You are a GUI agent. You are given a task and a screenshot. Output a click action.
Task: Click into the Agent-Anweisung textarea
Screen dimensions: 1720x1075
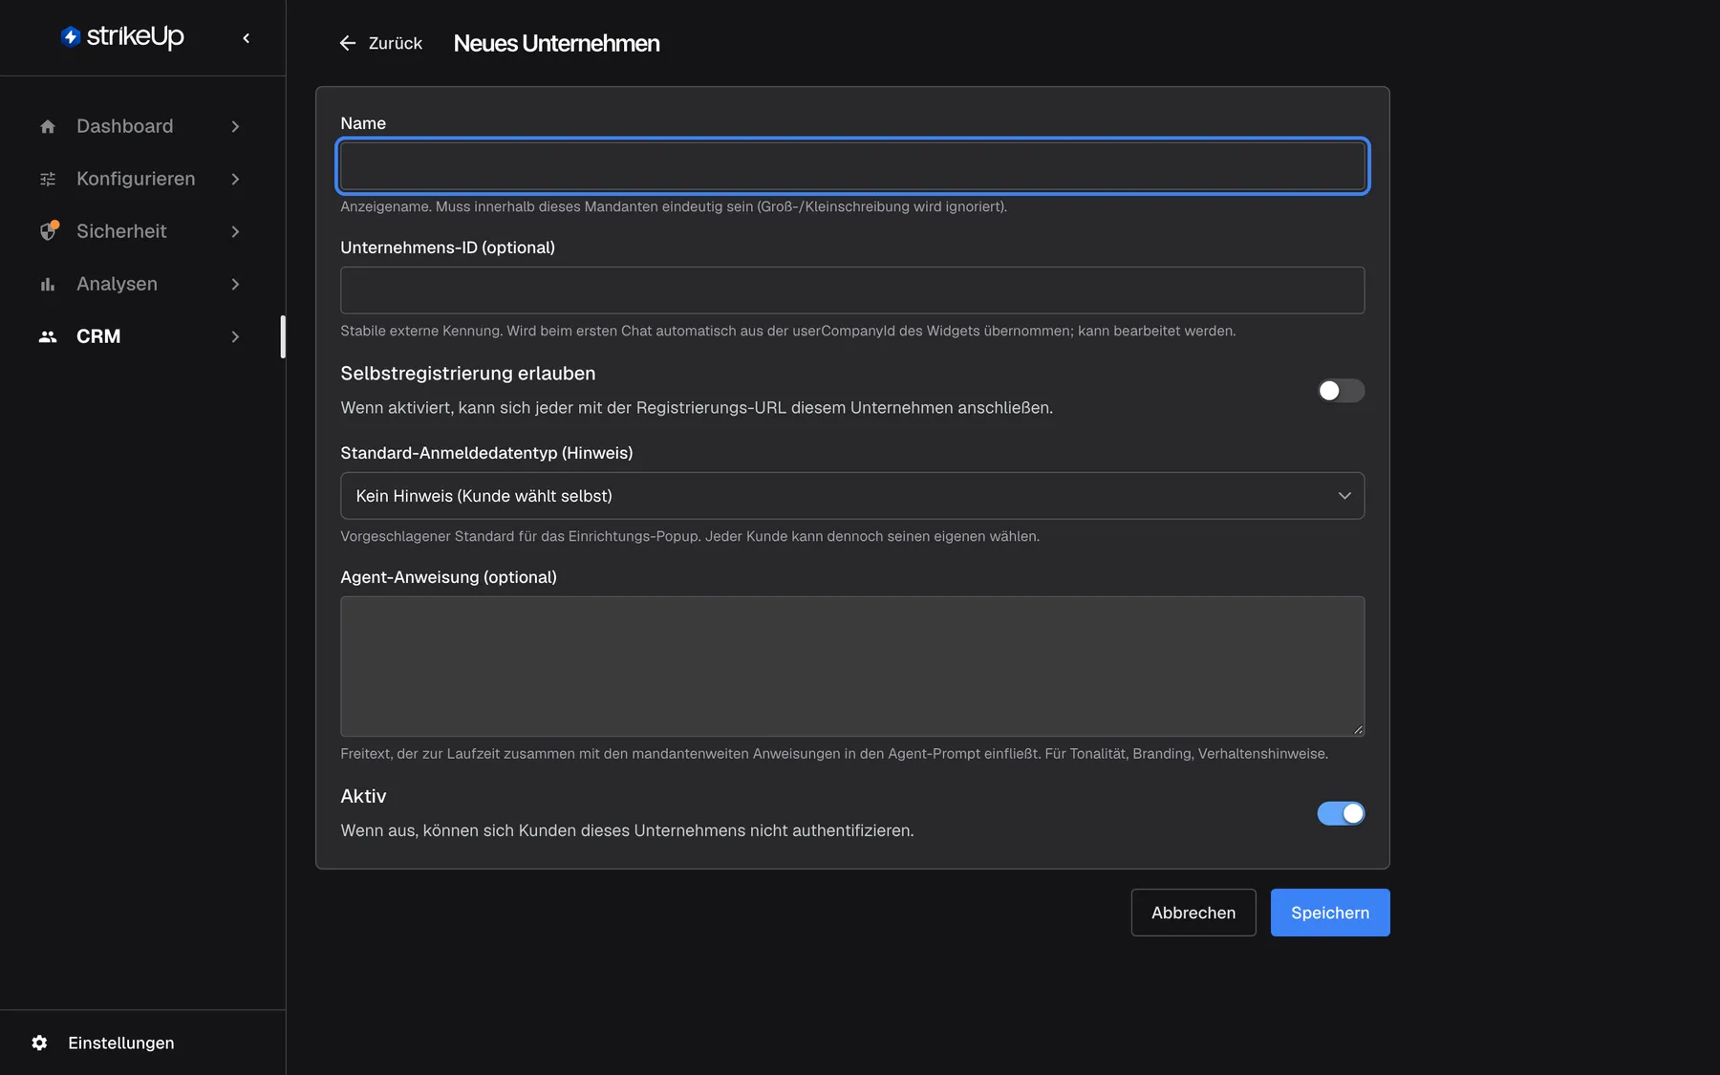point(852,666)
